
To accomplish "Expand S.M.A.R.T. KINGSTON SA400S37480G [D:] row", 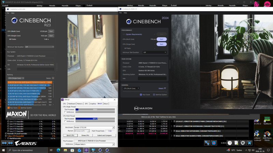I will 172,121.
